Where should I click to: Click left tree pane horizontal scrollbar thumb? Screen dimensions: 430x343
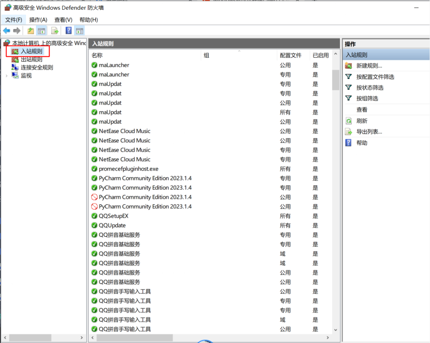pyautogui.click(x=30, y=338)
